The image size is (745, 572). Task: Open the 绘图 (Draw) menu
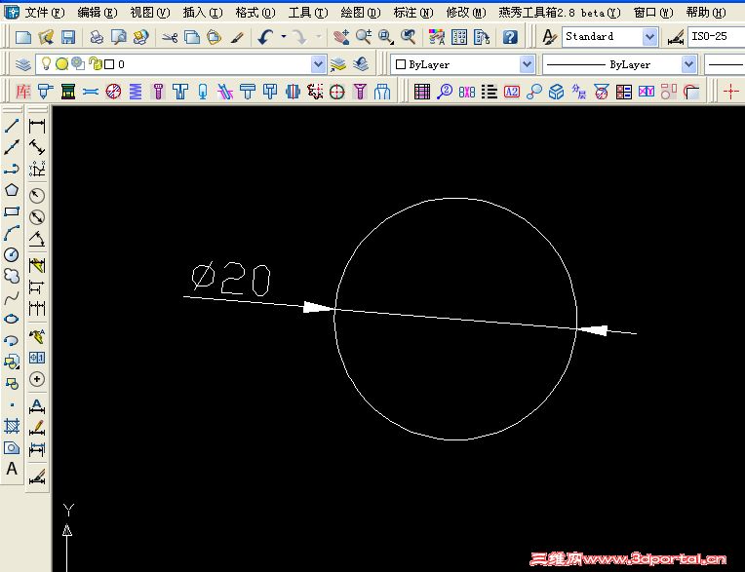point(361,13)
